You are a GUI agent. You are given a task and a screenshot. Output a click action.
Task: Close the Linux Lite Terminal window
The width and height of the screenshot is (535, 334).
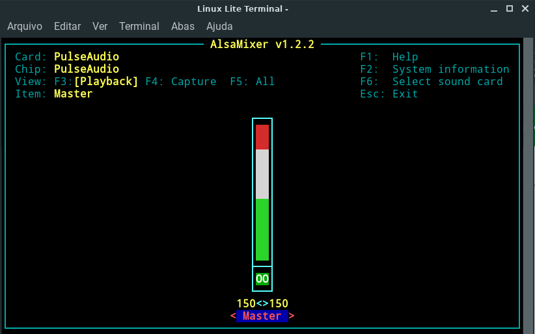(525, 8)
